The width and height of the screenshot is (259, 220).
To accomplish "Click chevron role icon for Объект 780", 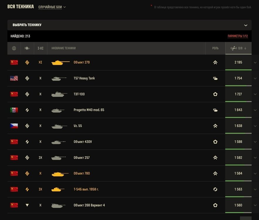I will (x=215, y=173).
